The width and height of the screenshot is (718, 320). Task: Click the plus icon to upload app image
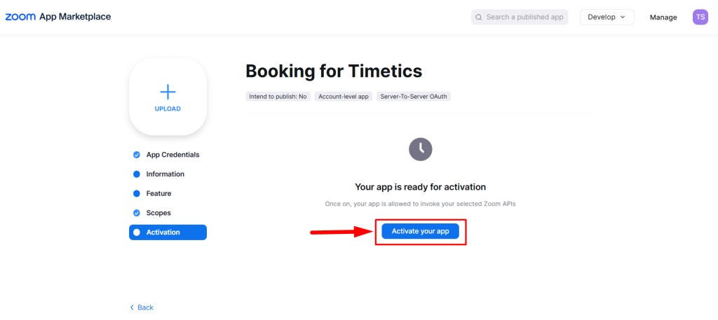click(168, 92)
